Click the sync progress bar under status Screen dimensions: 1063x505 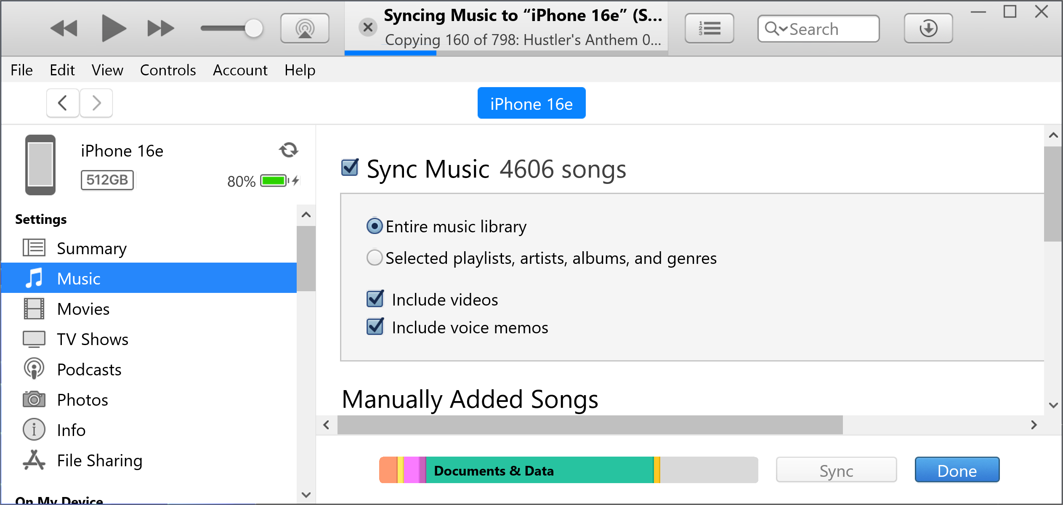[506, 53]
